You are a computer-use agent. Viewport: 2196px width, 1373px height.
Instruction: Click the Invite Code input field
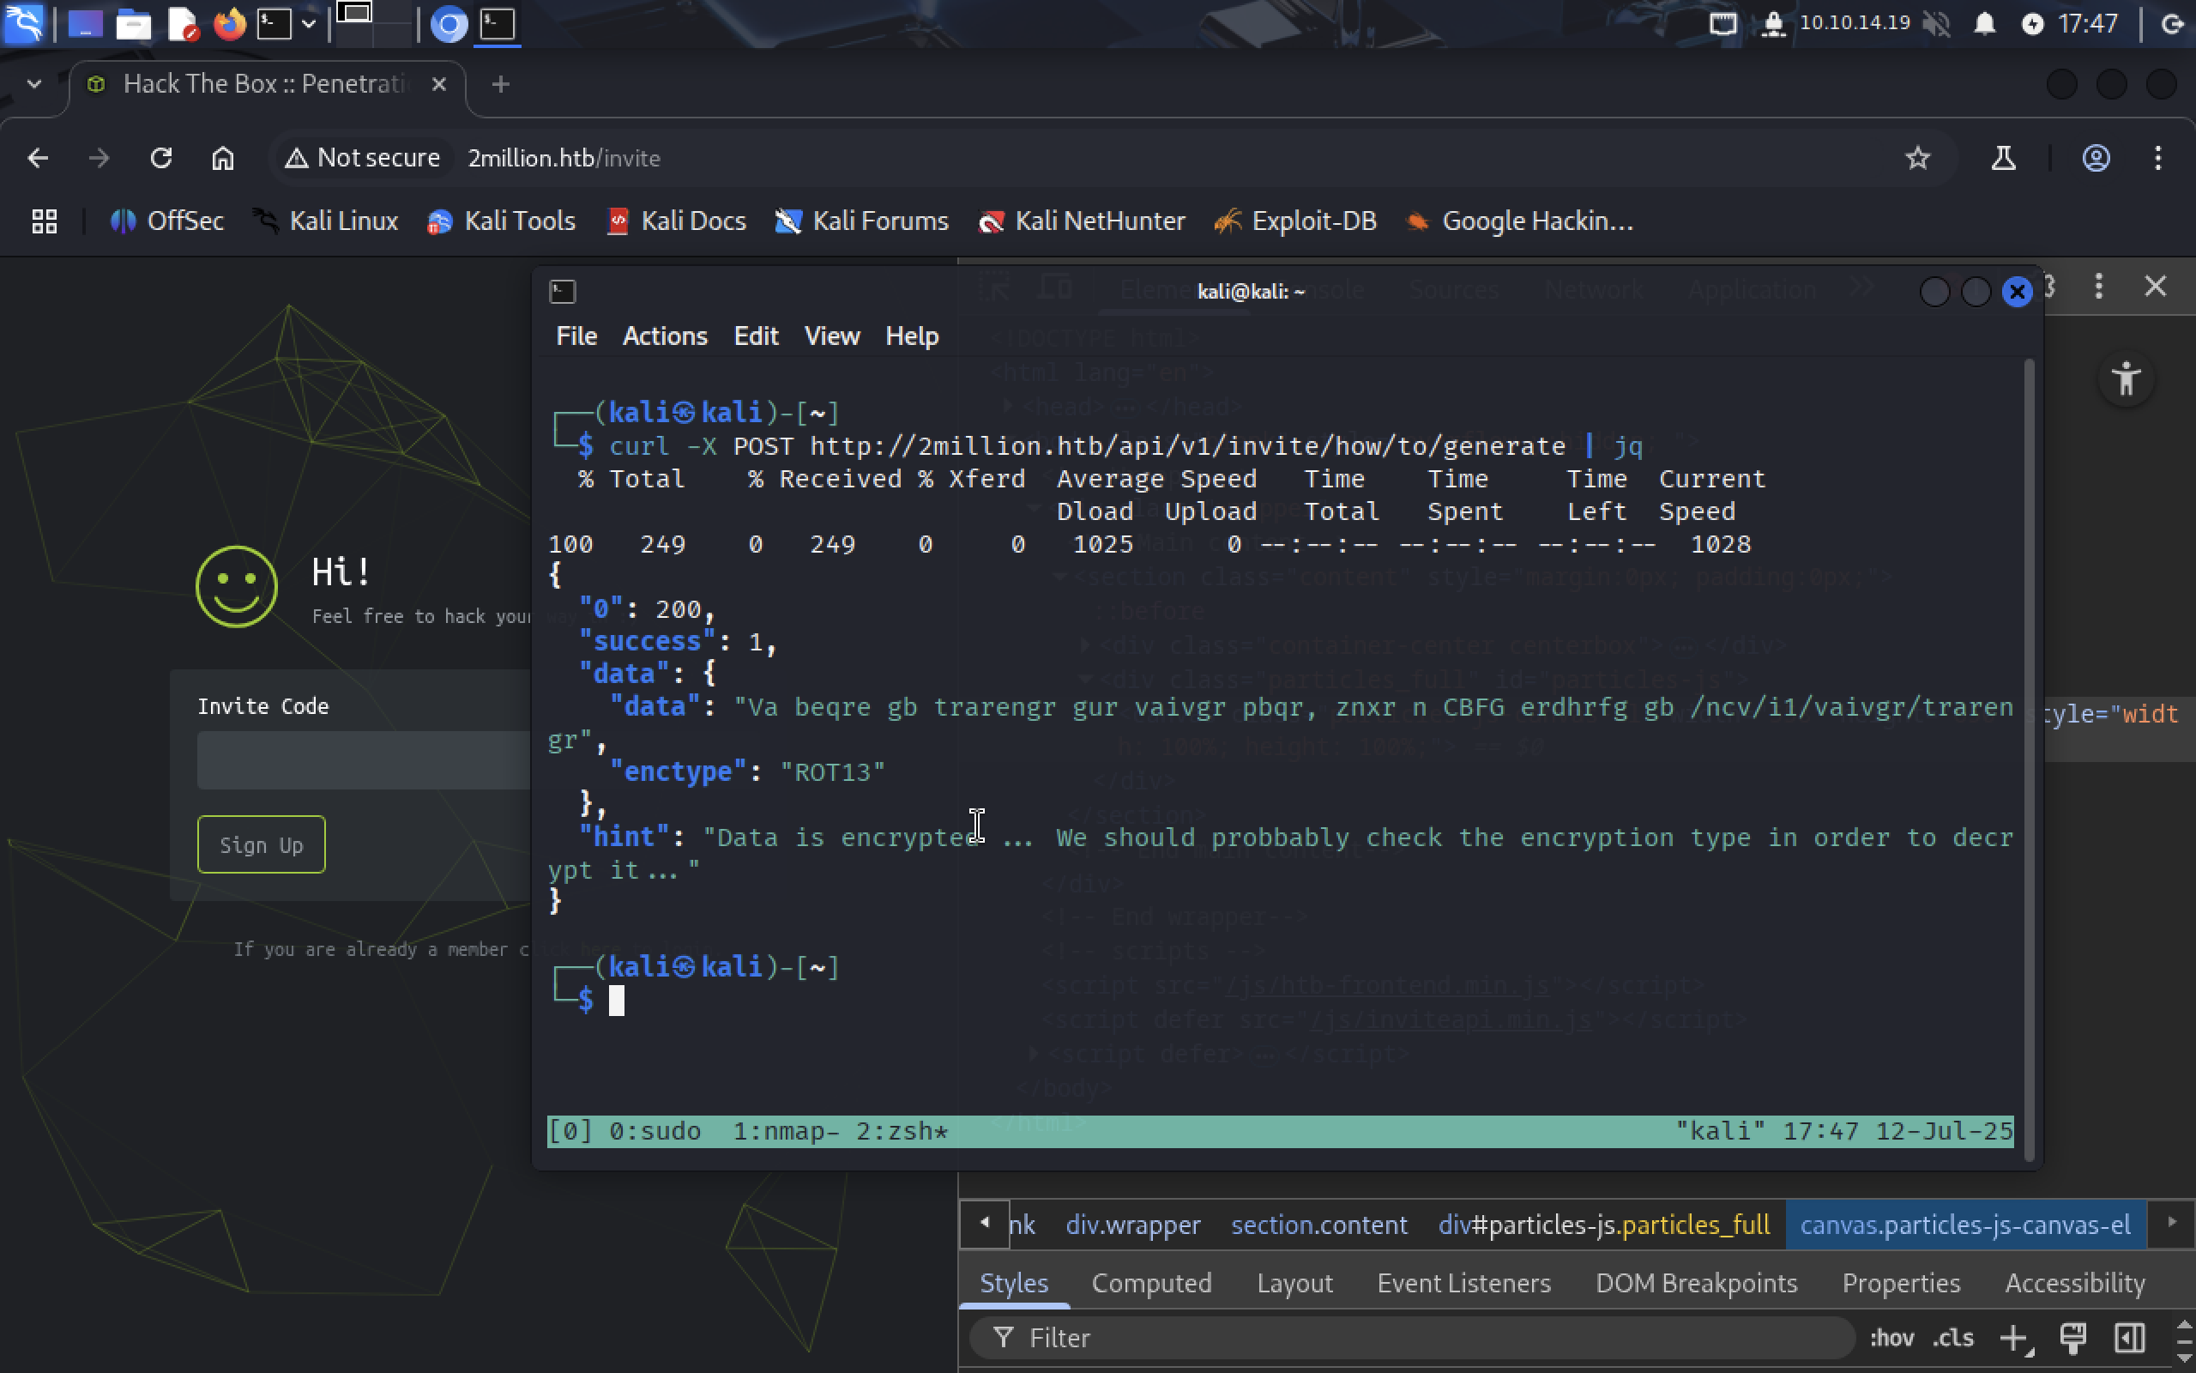(364, 760)
